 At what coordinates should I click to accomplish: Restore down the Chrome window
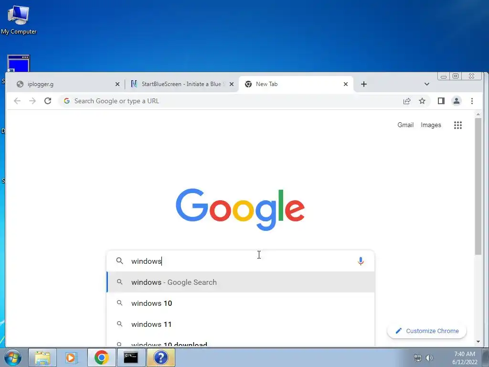pyautogui.click(x=456, y=76)
